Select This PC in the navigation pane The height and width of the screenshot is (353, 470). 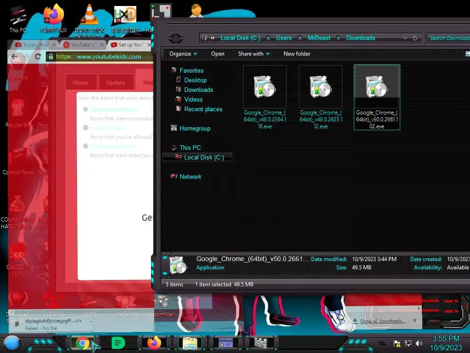(x=190, y=148)
